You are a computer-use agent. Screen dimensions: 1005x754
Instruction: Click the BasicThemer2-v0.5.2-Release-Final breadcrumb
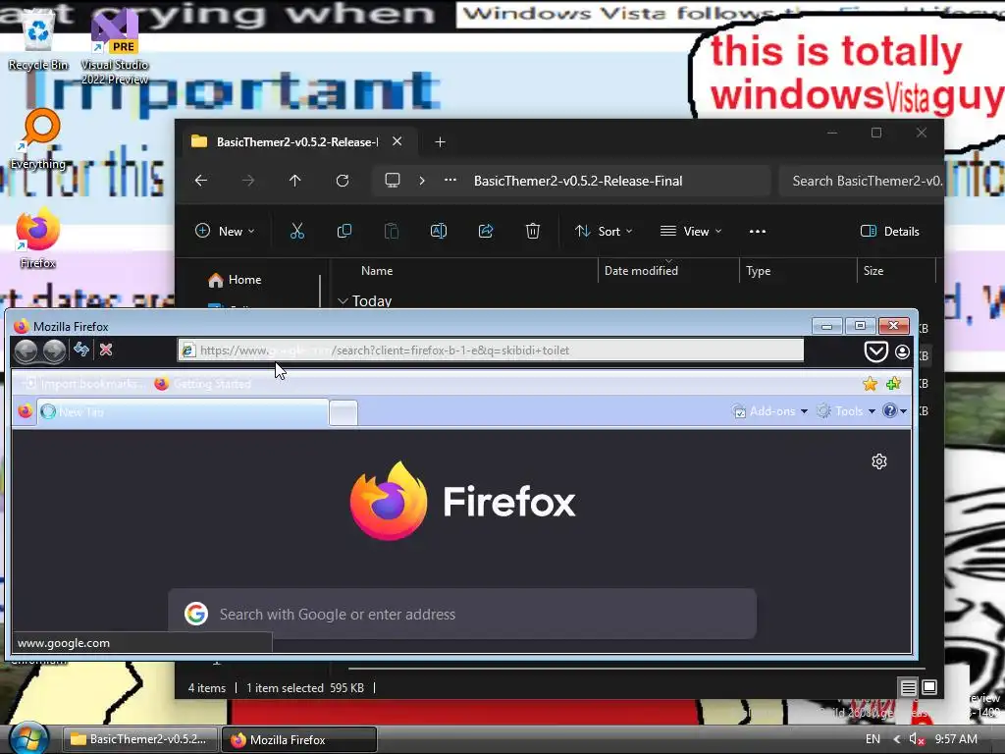578,181
